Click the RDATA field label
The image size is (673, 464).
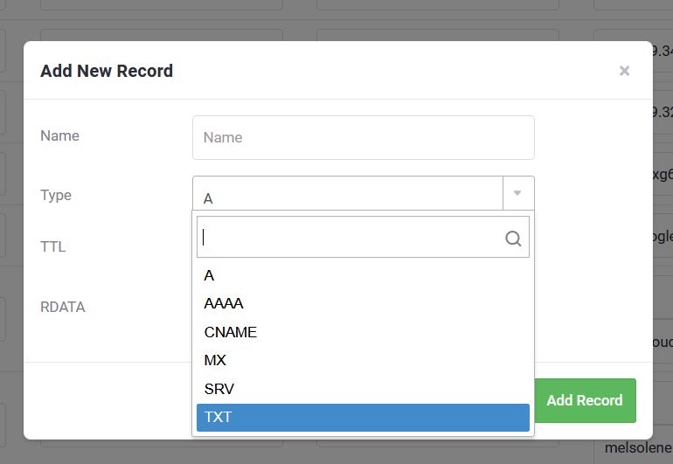tap(63, 308)
